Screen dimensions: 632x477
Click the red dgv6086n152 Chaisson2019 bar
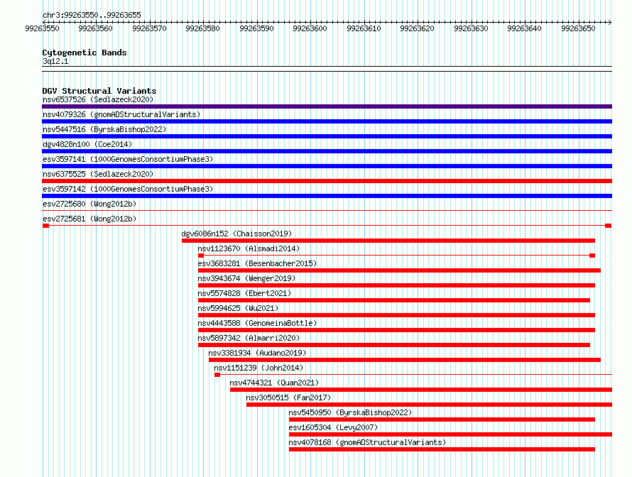pyautogui.click(x=388, y=241)
